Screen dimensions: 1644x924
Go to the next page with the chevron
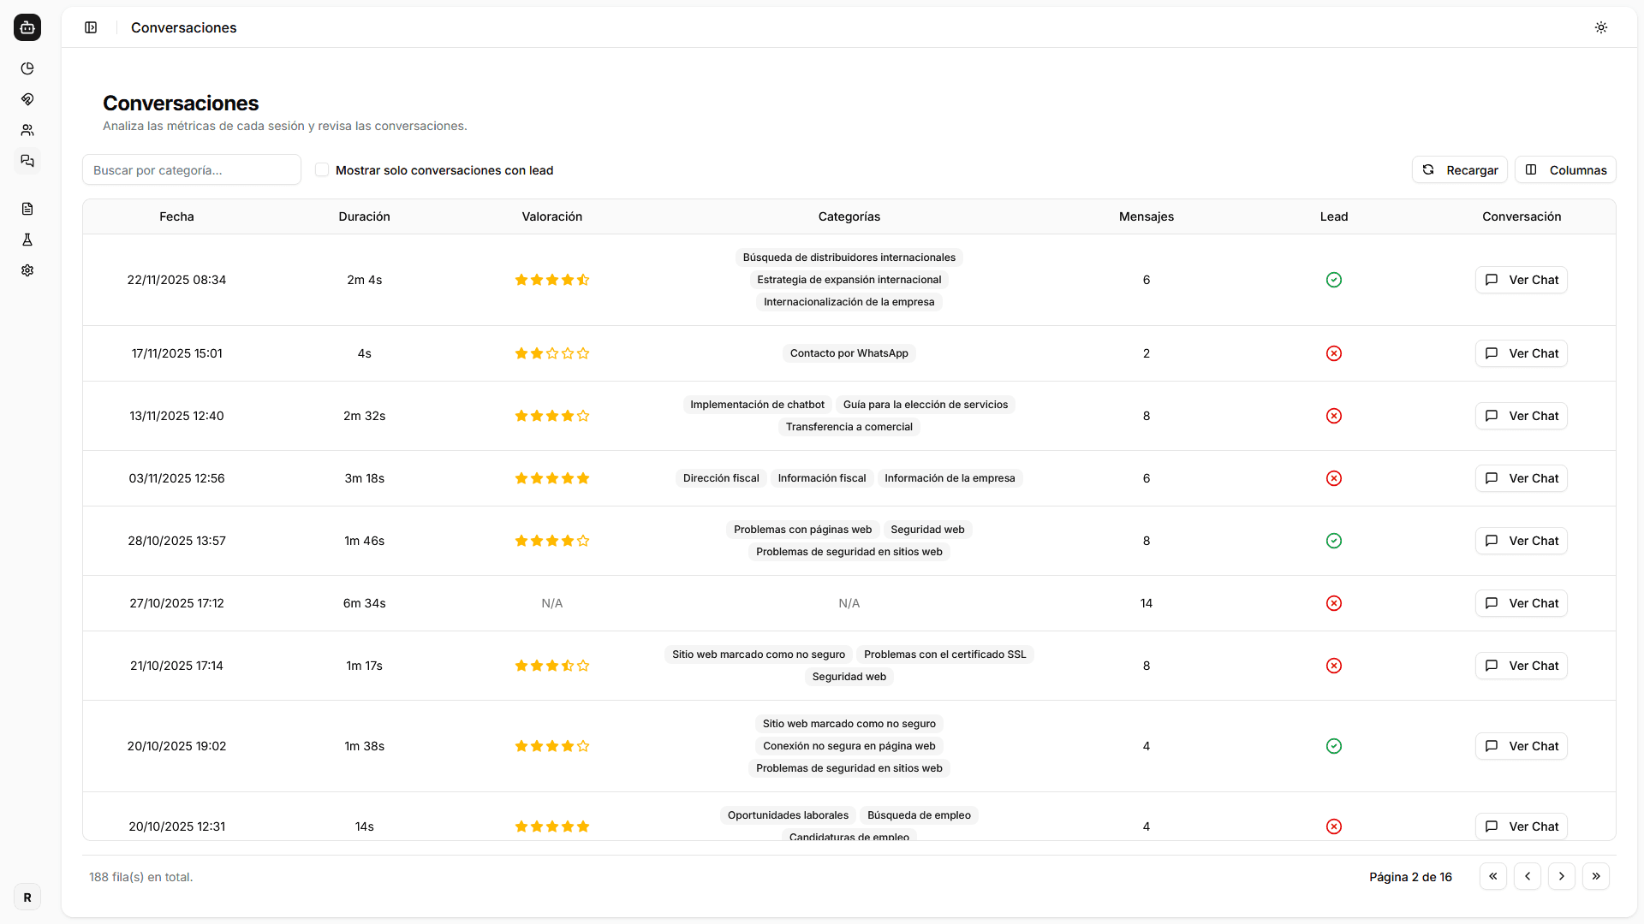(1562, 876)
